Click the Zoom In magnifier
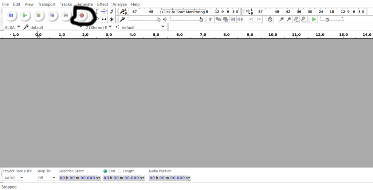This screenshot has width=373, height=190. point(281,19)
